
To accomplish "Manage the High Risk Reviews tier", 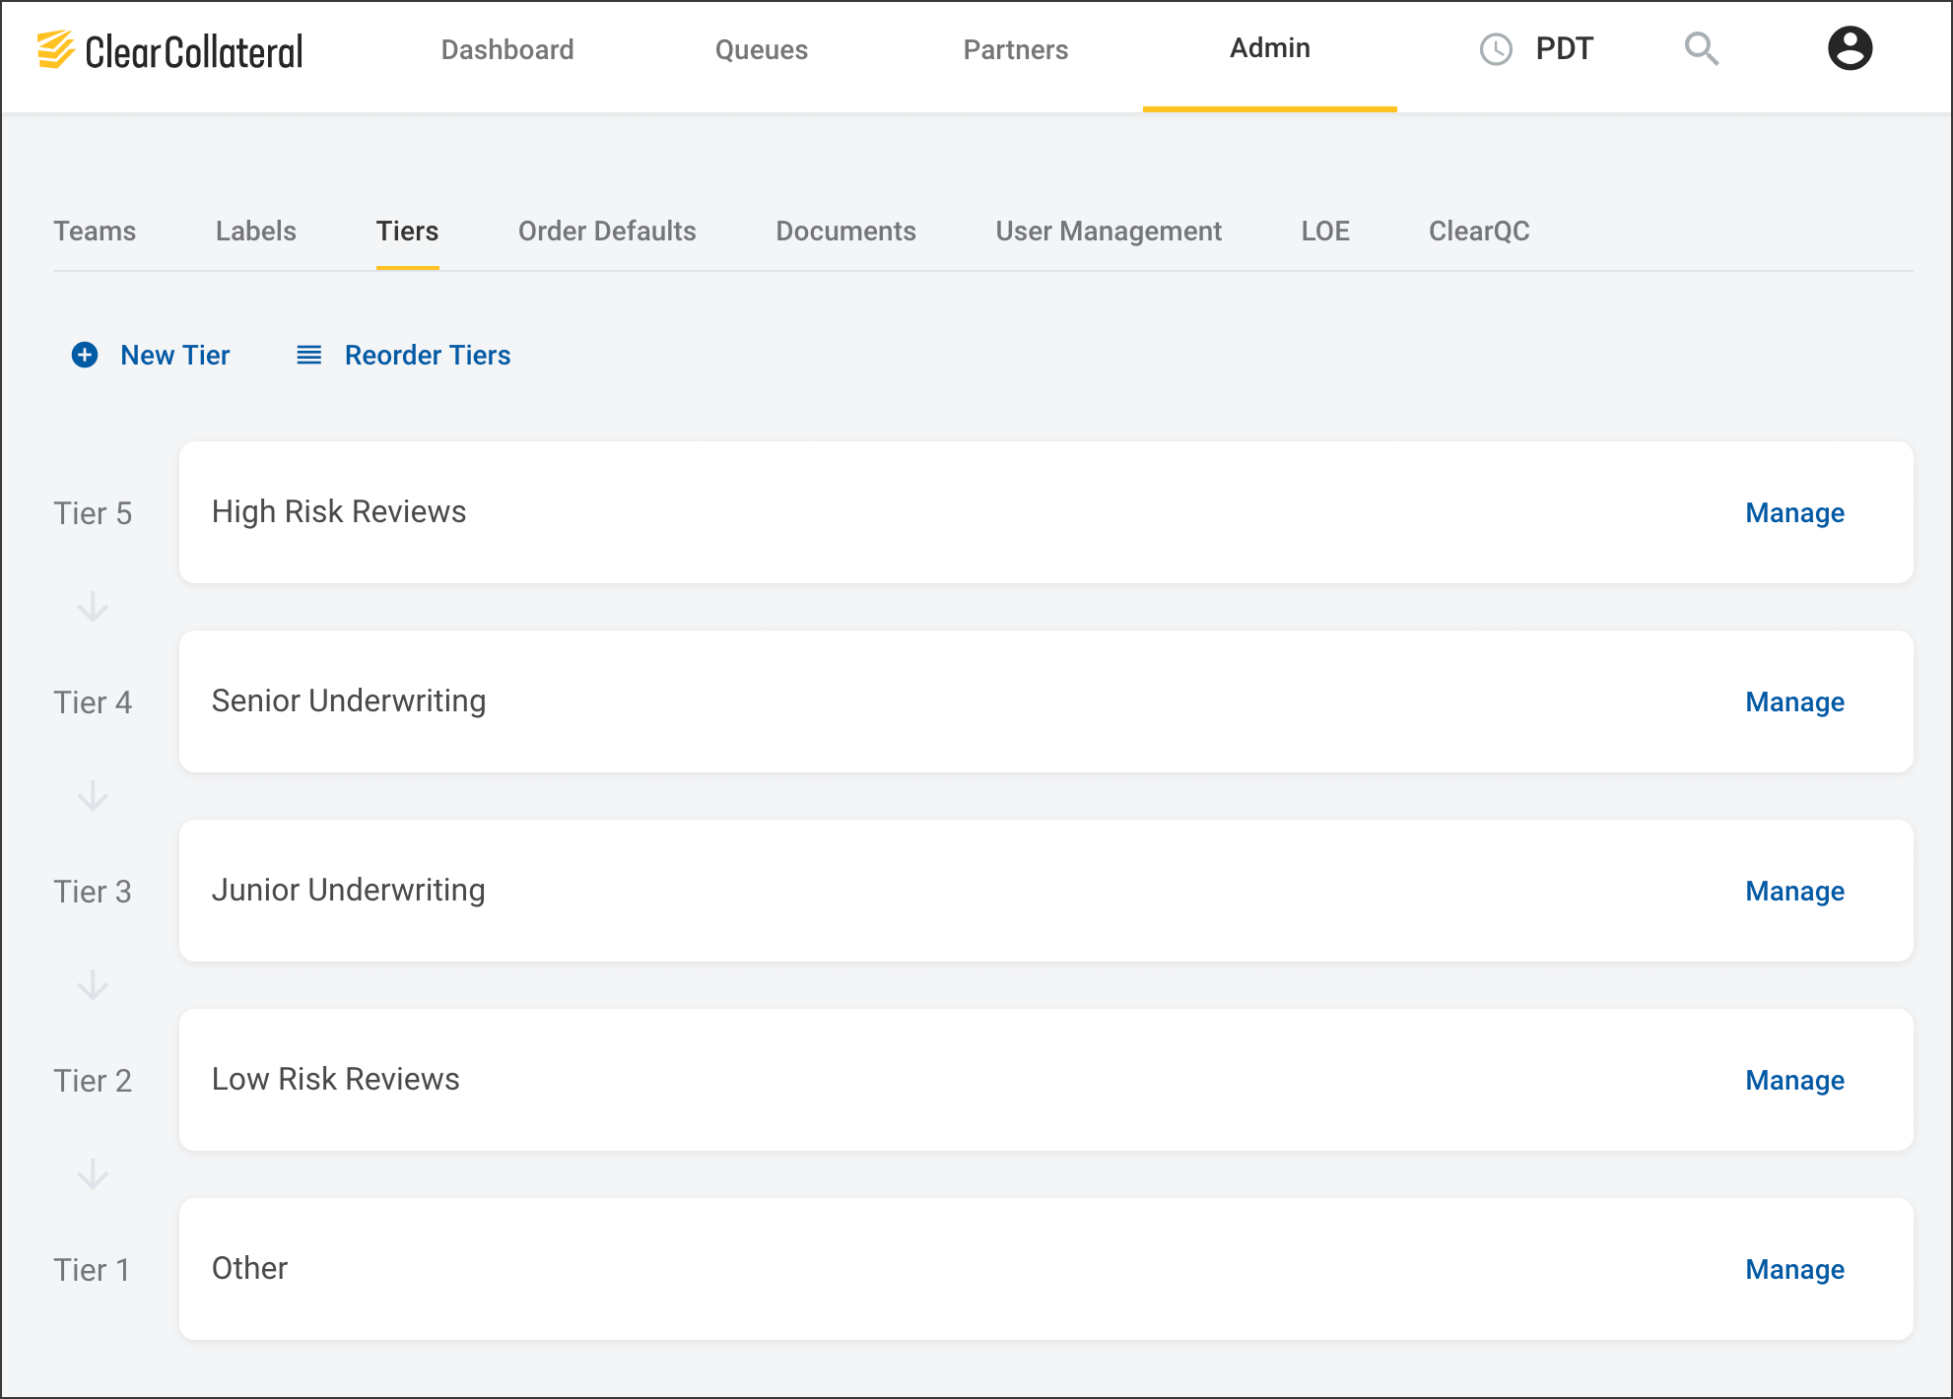I will point(1794,512).
